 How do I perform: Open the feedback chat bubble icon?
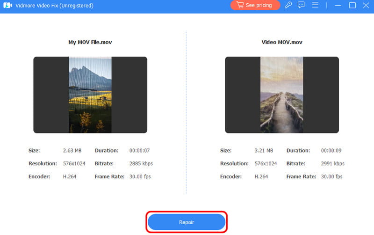click(302, 5)
